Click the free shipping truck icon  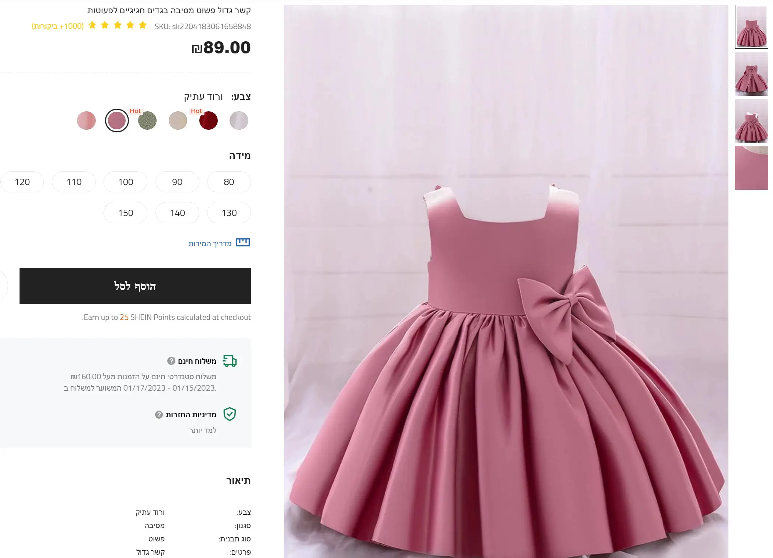[230, 361]
